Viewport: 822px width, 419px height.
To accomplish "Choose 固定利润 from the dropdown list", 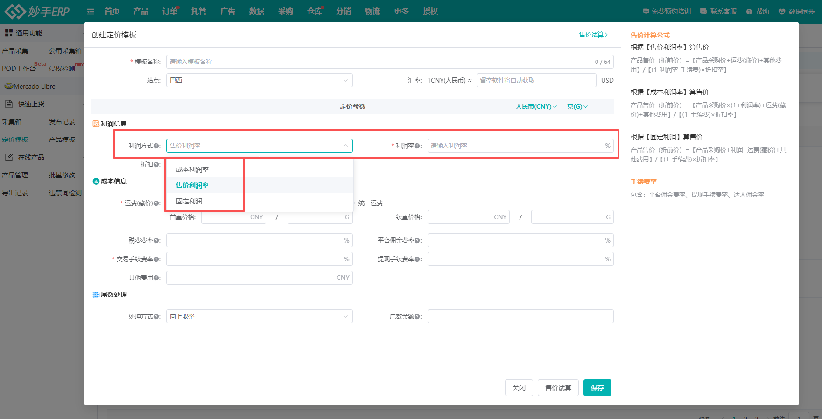I will click(189, 201).
